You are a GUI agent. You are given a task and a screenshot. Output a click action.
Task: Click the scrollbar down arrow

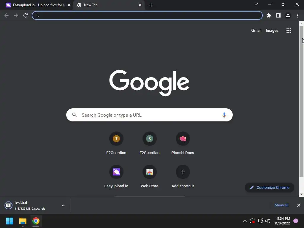pos(301,194)
